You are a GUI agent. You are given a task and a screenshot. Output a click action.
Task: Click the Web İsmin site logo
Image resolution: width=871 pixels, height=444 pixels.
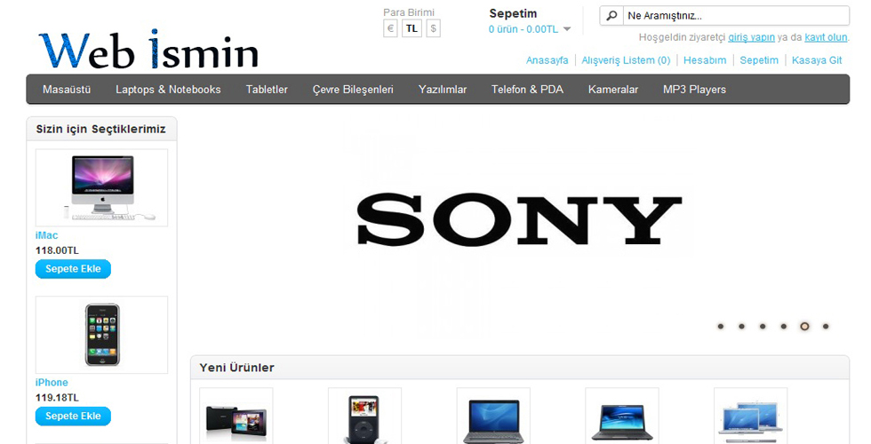tap(148, 49)
